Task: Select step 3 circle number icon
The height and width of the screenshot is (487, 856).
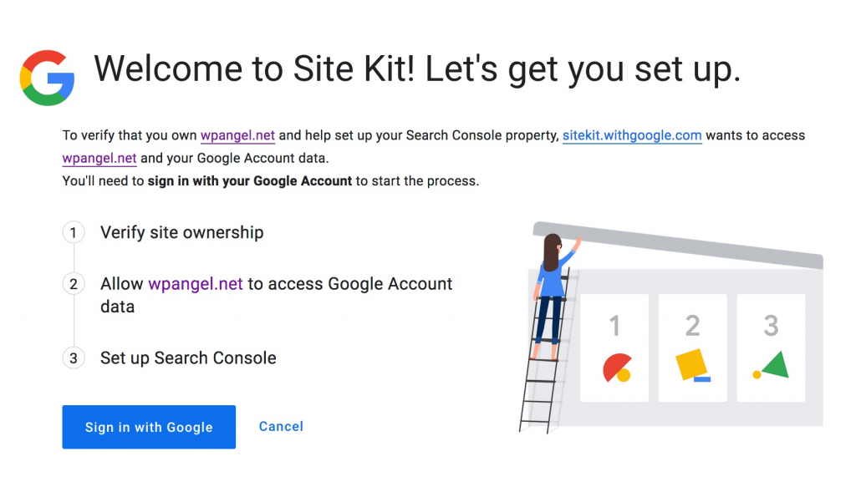Action: (x=74, y=358)
